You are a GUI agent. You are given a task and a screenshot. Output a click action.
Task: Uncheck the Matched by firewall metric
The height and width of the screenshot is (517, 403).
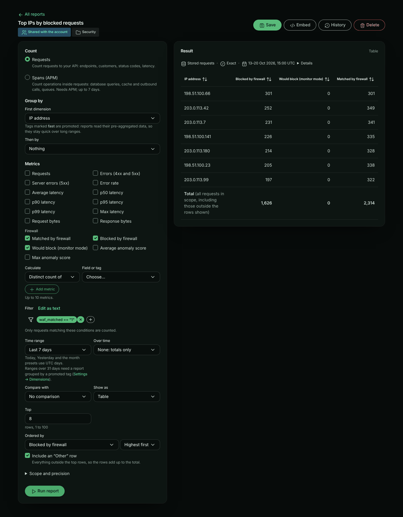point(27,238)
